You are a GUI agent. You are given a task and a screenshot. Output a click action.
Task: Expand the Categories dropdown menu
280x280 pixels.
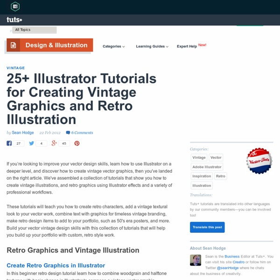tap(113, 46)
